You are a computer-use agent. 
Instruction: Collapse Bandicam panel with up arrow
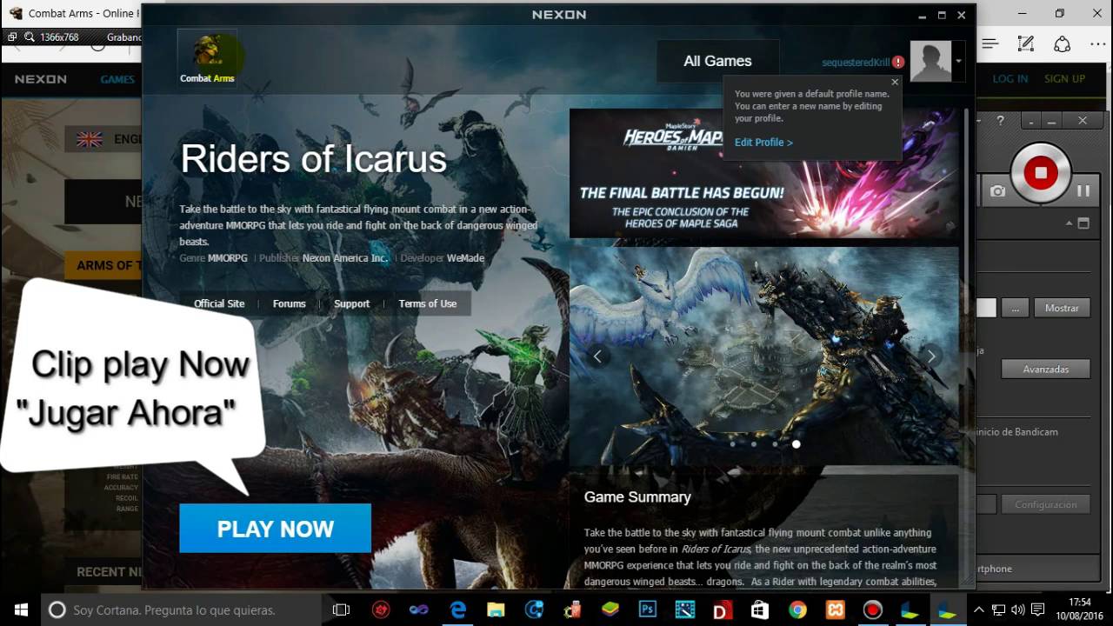(x=1070, y=223)
